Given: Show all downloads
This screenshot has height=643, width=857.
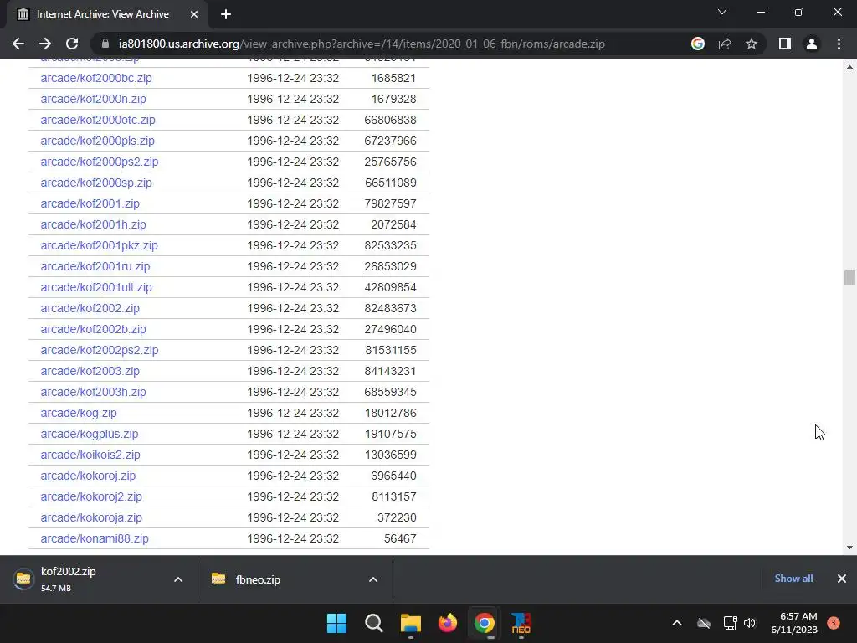Looking at the screenshot, I should coord(793,579).
